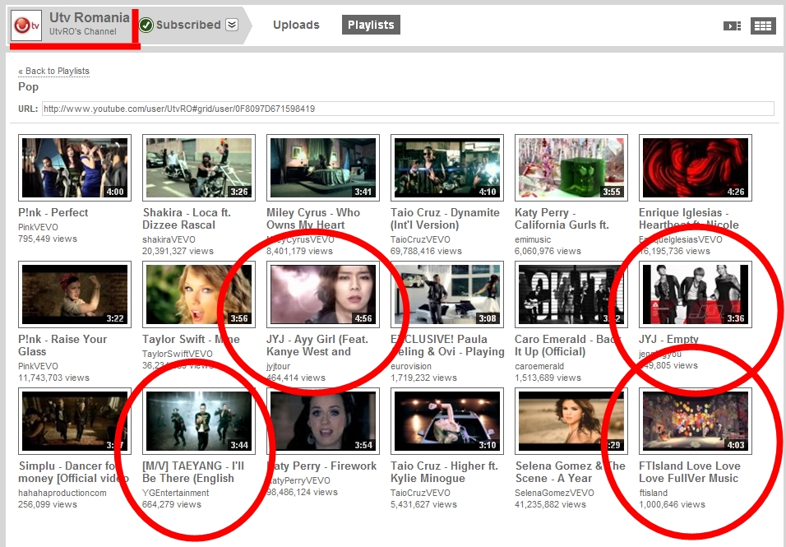Click Simplu - Dancer for money title
Image resolution: width=786 pixels, height=547 pixels.
click(x=73, y=472)
